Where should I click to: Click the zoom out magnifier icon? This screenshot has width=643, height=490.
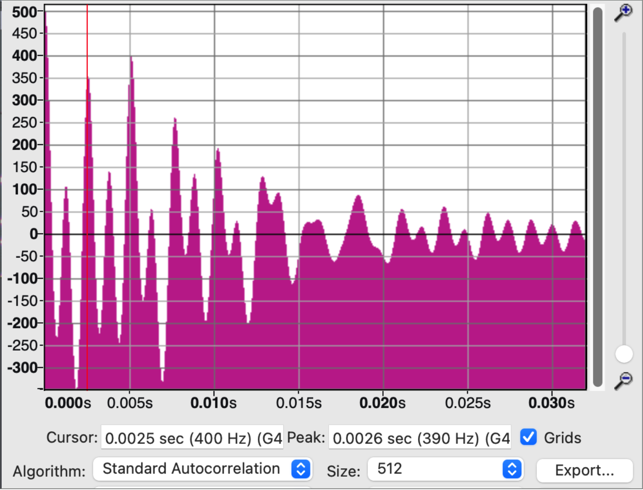[x=623, y=381]
